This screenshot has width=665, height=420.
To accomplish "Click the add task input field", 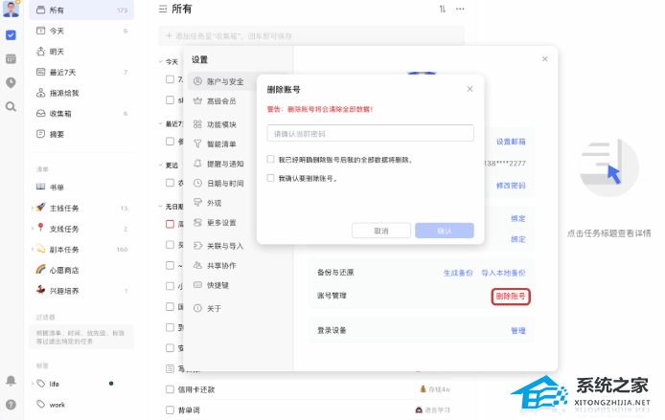I will (311, 36).
